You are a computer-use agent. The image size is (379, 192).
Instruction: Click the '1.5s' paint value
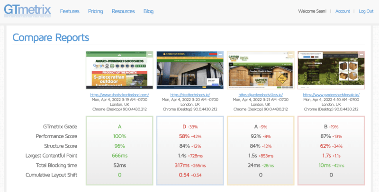click(x=253, y=156)
